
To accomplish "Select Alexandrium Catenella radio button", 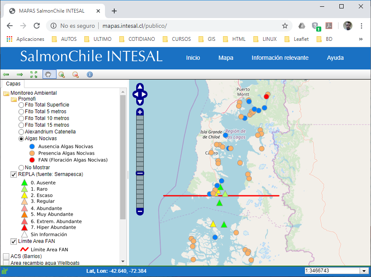I will (22, 132).
